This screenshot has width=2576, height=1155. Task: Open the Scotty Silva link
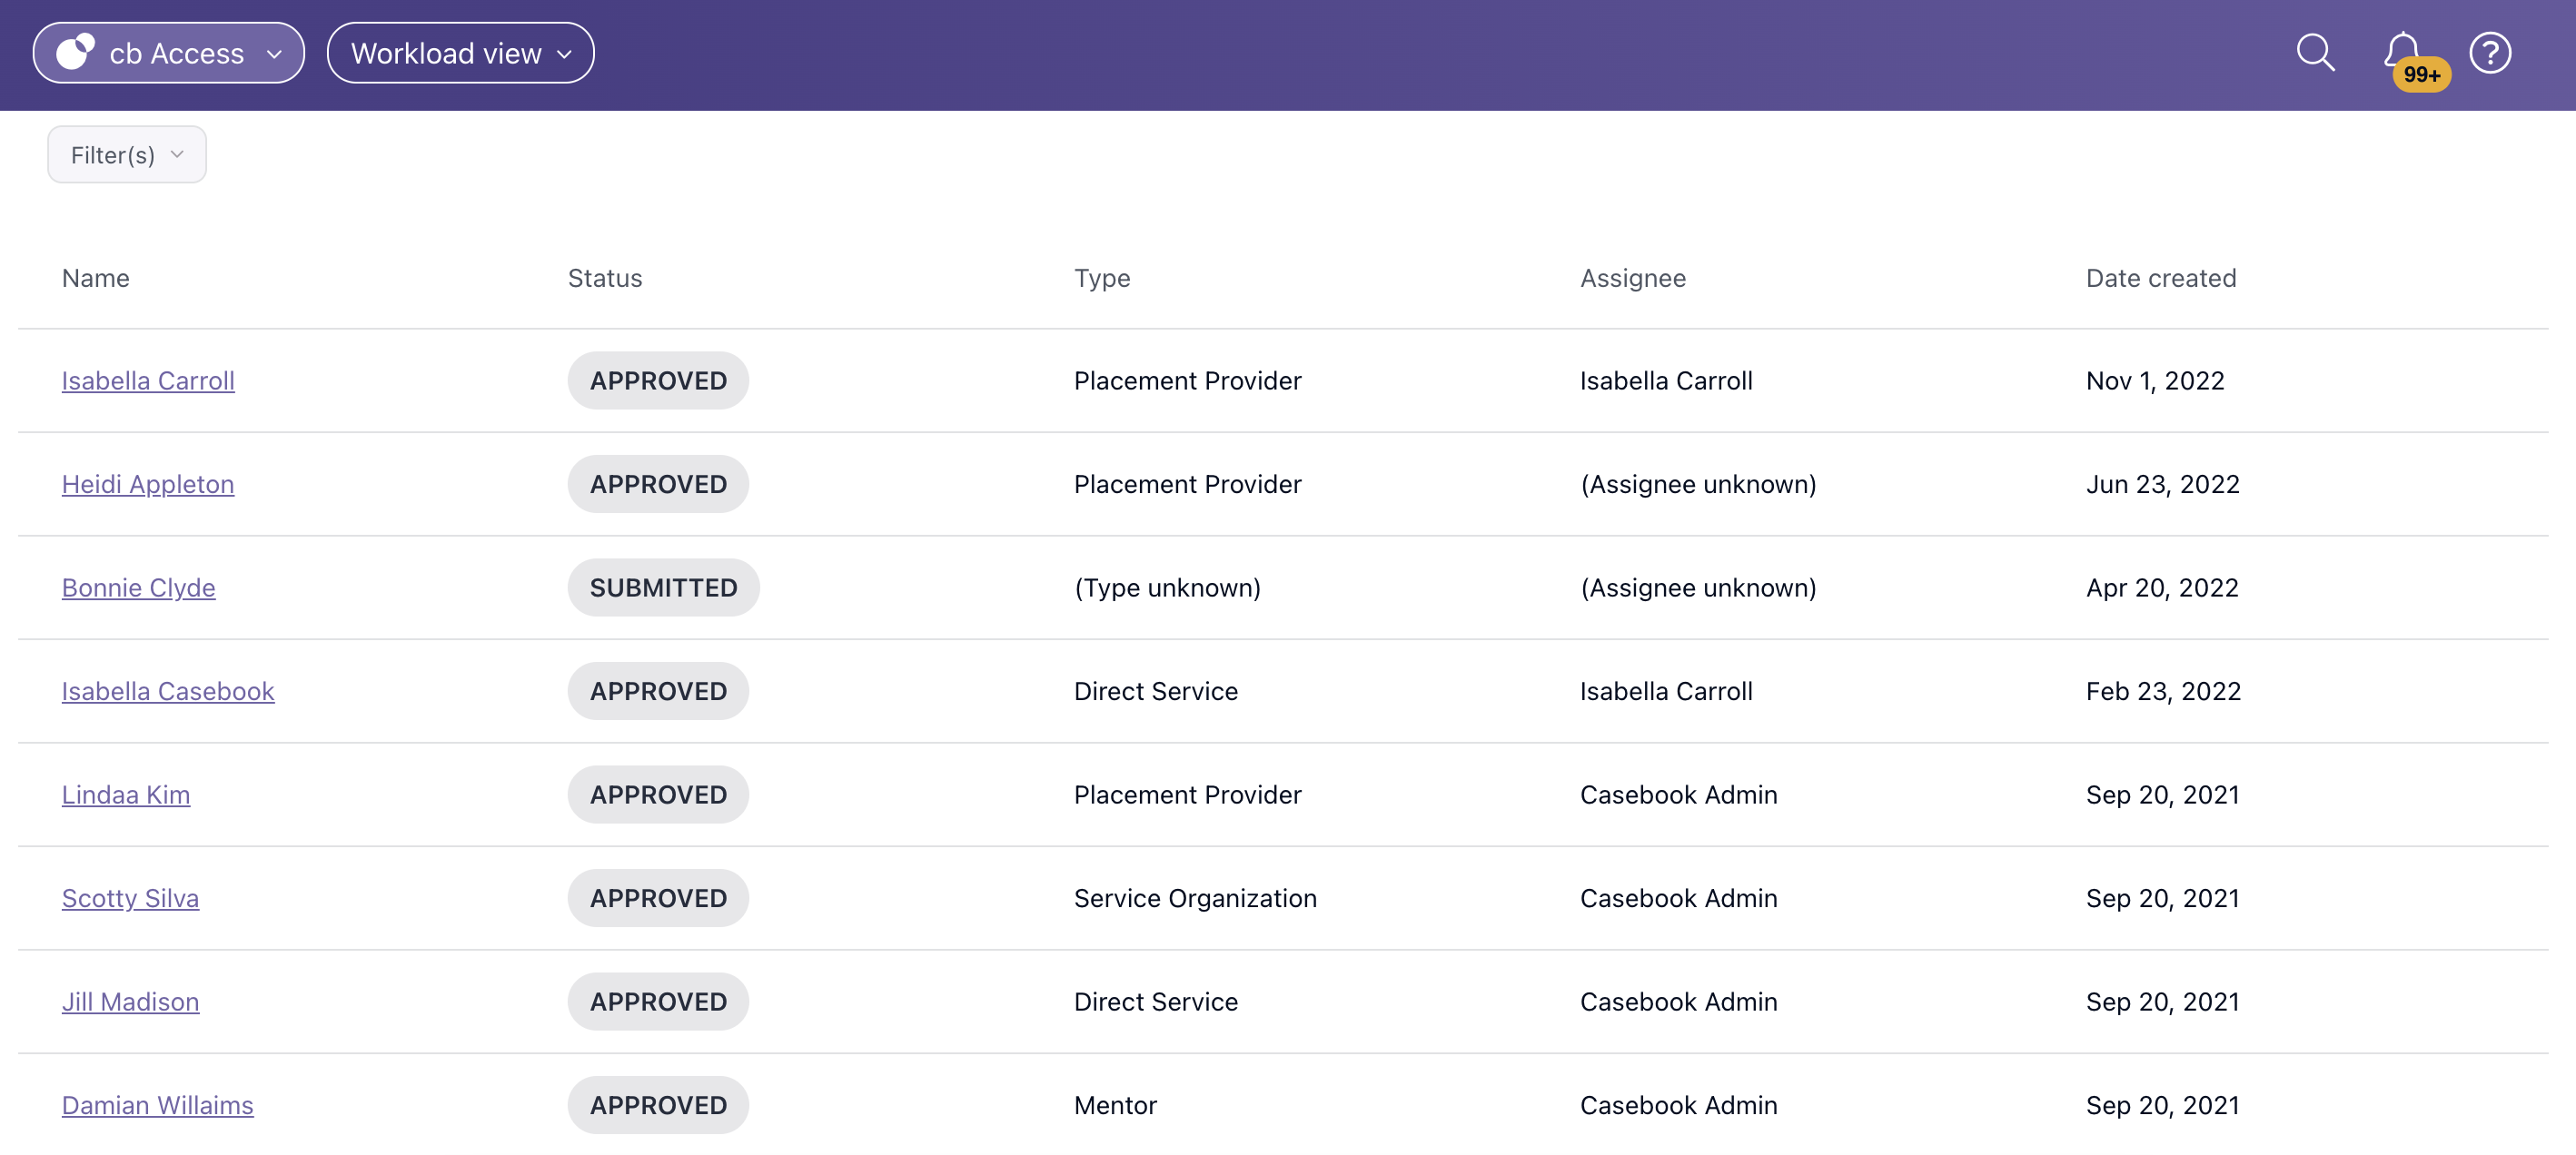(130, 898)
